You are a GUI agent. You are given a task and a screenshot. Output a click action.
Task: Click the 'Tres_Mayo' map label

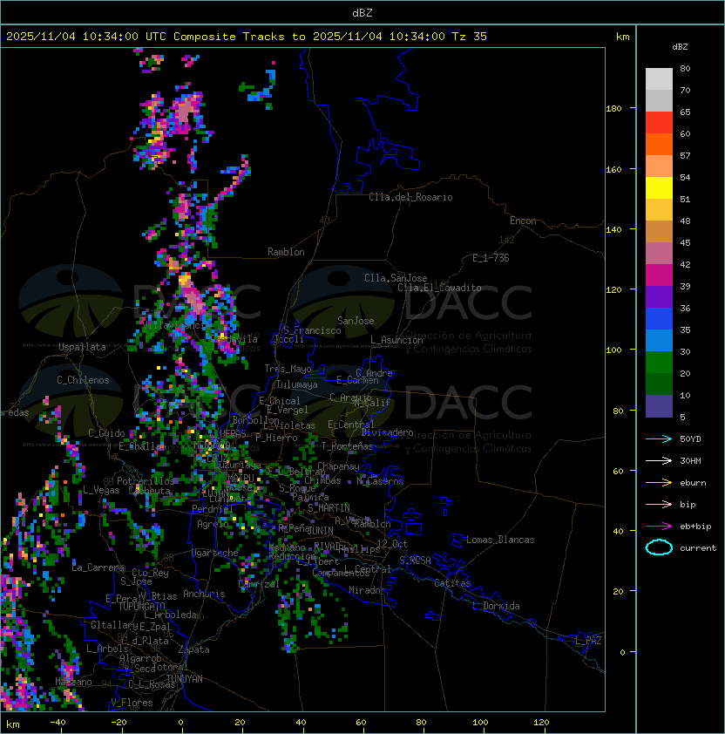point(288,369)
